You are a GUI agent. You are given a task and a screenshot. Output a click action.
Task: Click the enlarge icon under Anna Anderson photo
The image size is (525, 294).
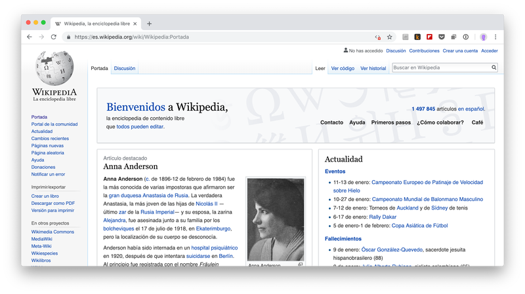(x=301, y=265)
